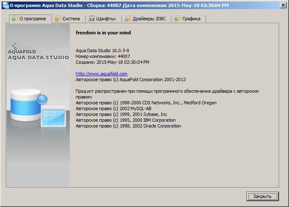Open the Шрифты: tab
Screen dimensions: 289x207
pos(103,19)
